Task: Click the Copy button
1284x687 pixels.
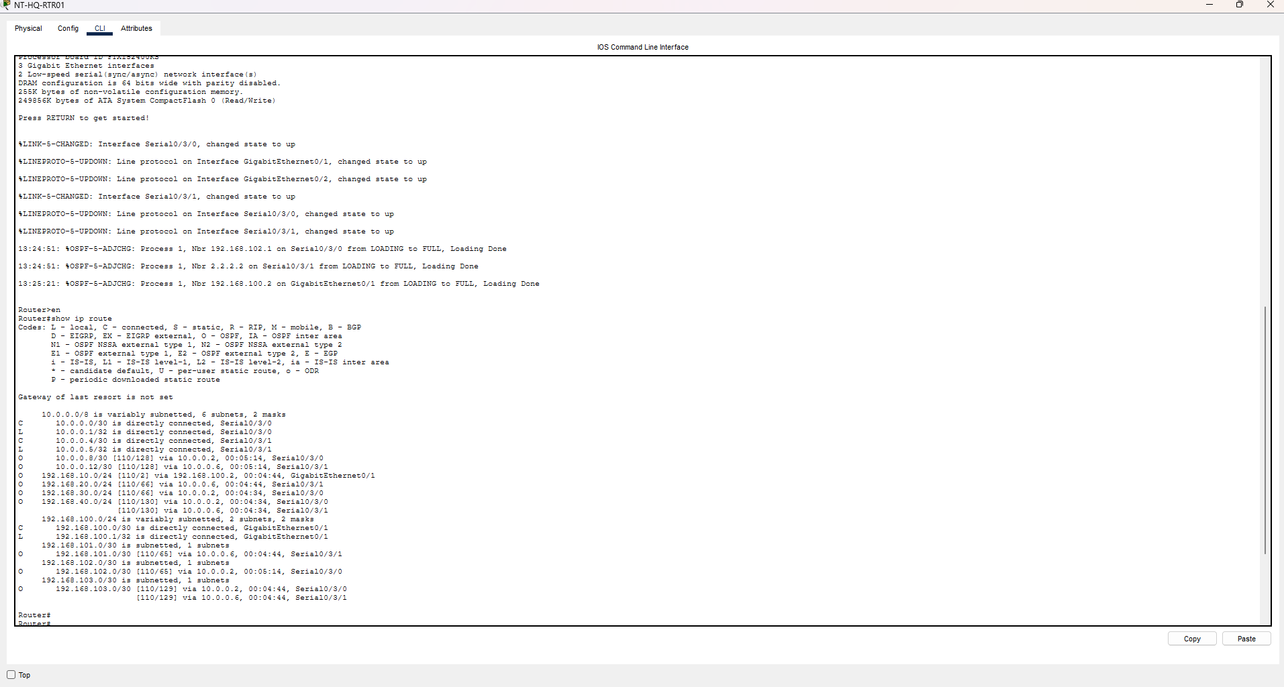Action: 1192,639
